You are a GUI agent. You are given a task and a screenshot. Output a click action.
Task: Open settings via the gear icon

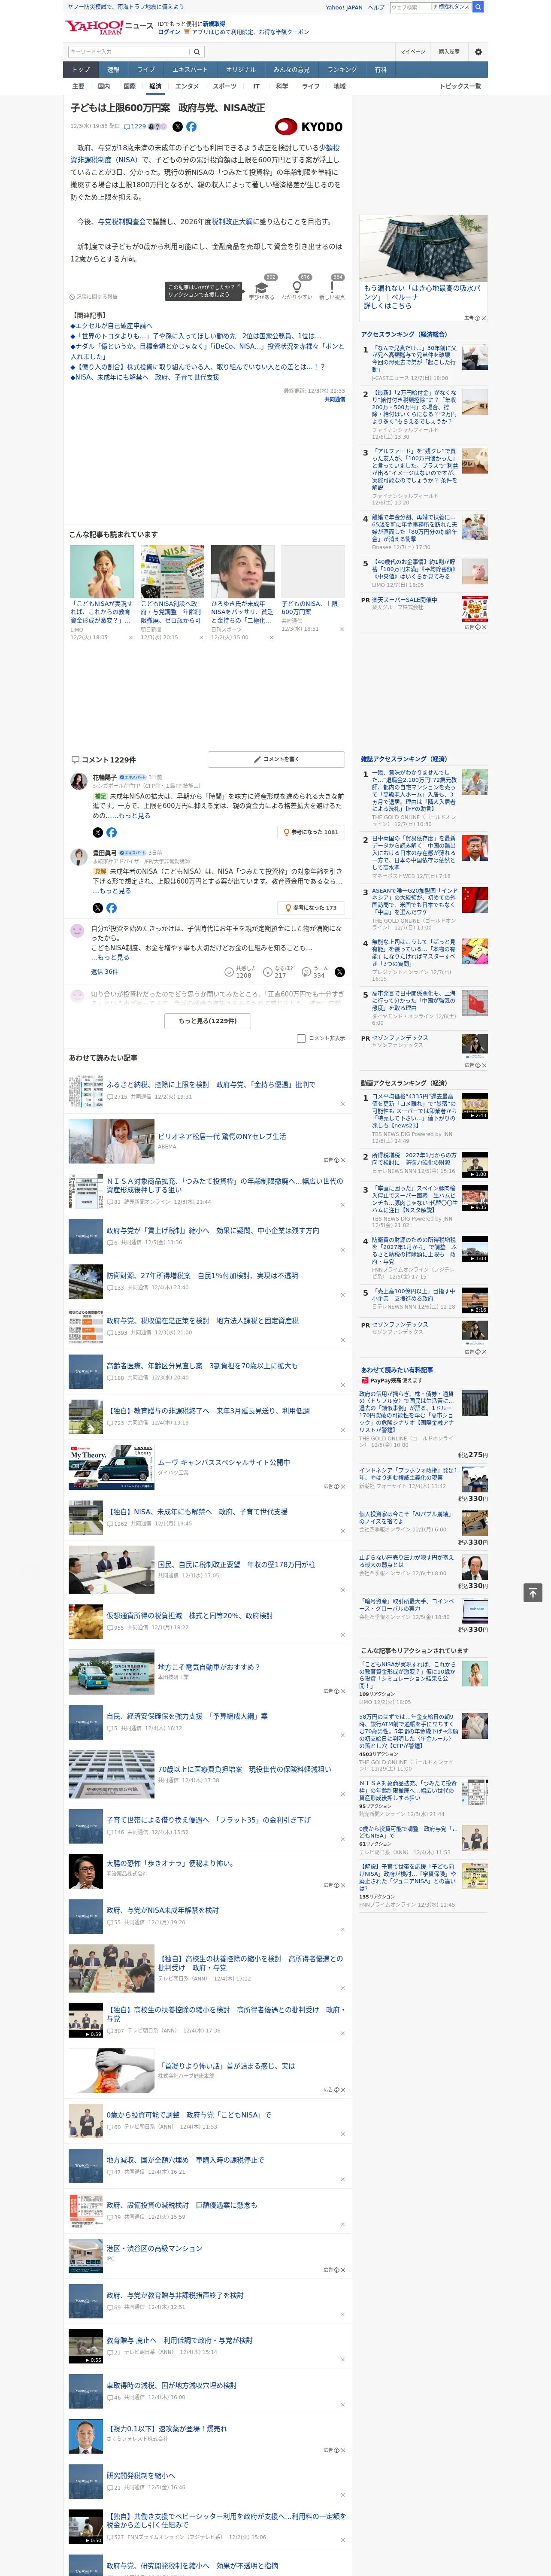[478, 52]
